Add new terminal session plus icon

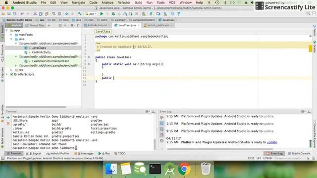(8, 118)
